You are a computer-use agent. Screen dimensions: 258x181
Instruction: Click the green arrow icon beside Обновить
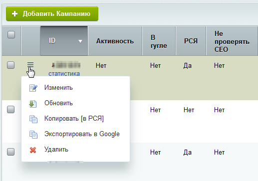click(33, 104)
